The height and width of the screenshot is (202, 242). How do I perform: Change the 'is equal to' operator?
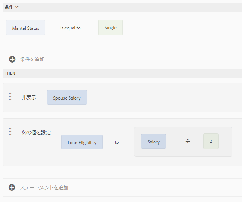pyautogui.click(x=70, y=28)
